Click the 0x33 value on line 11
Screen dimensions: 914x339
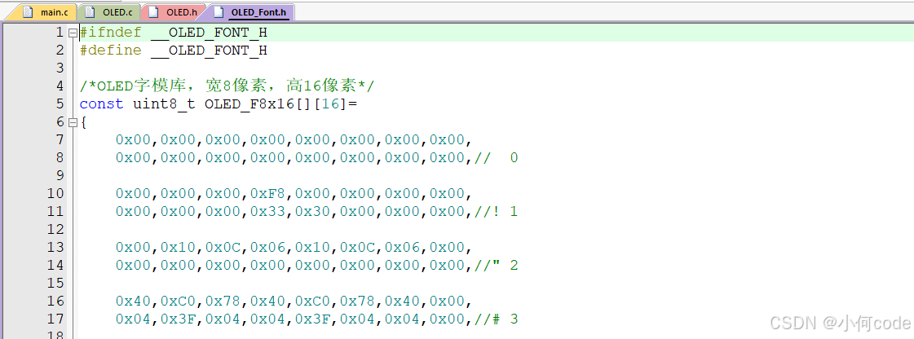point(268,211)
